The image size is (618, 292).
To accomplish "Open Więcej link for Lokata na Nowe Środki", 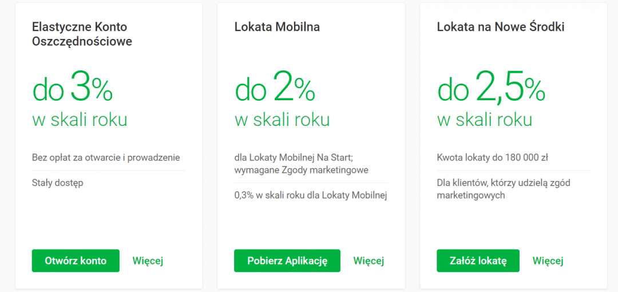I will pyautogui.click(x=548, y=261).
